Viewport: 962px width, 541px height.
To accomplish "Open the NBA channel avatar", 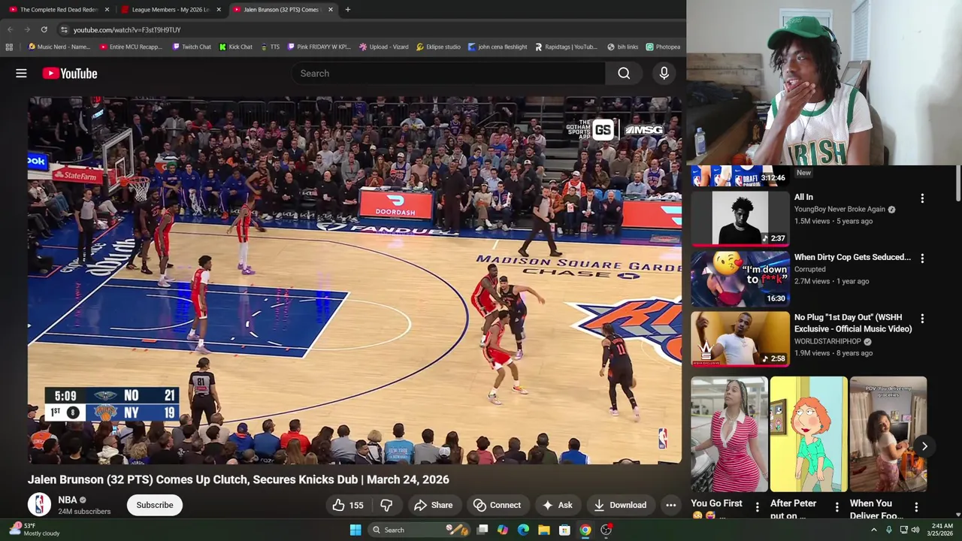I will coord(39,504).
